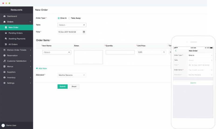
Task: Click the Dashboard icon in sidebar
Action: [x=4, y=16]
